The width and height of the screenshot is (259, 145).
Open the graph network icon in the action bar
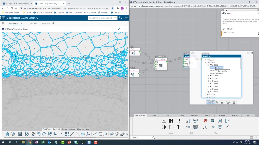point(50,134)
